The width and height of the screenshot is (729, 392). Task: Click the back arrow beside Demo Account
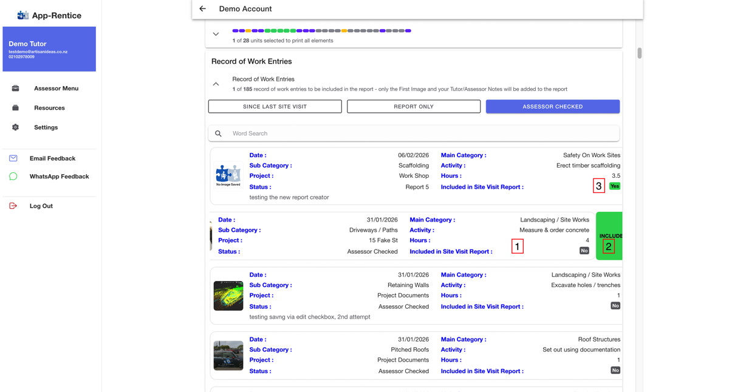(x=202, y=9)
